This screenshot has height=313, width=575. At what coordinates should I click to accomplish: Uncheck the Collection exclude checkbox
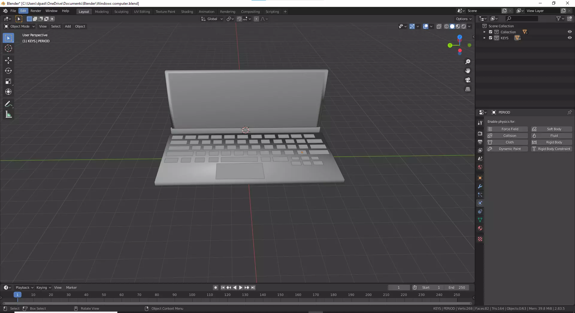point(491,32)
